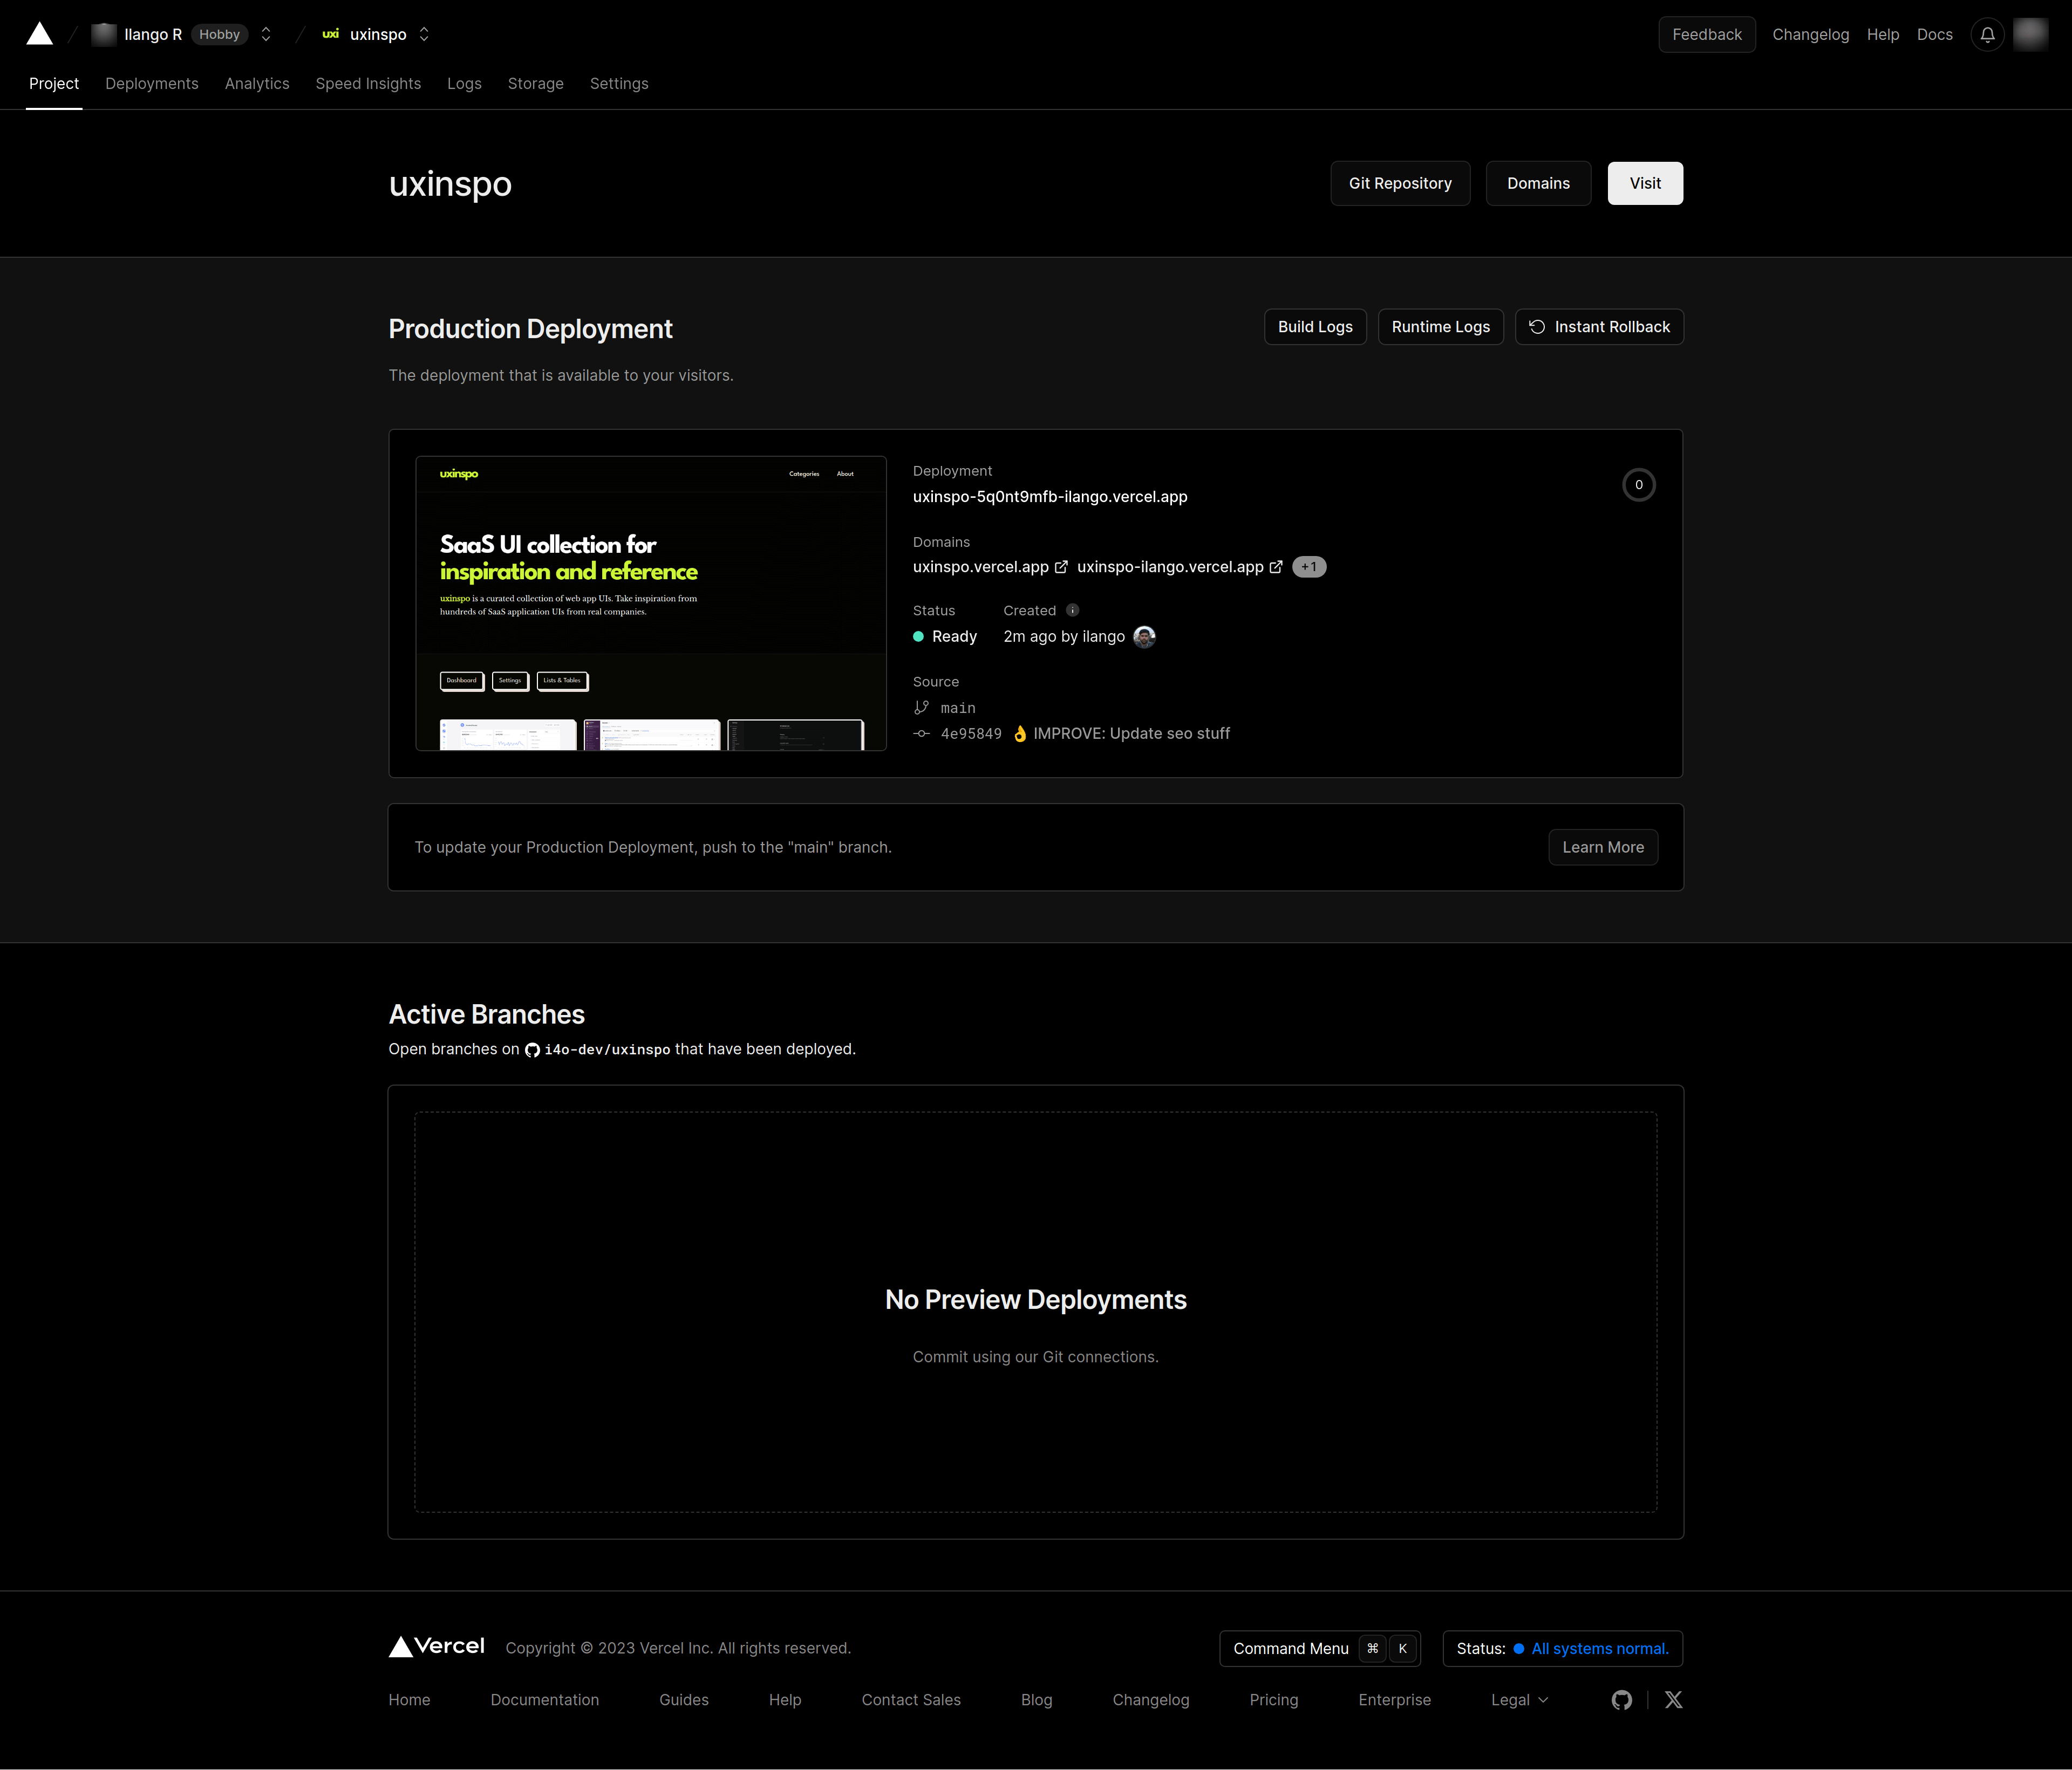2072x1770 pixels.
Task: Open the uxinspo-ilango.vercel.app domain link
Action: click(1170, 567)
